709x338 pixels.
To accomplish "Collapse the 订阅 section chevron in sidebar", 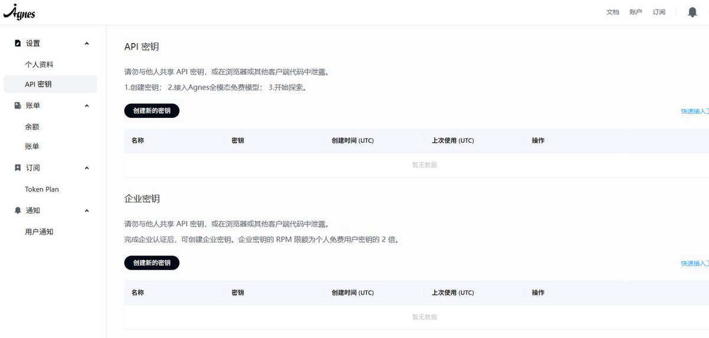I will 87,168.
